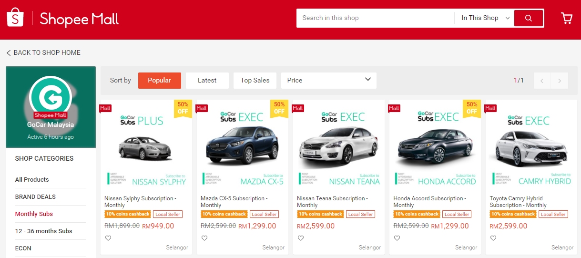Toggle heart on Toyota Camry Hybrid listing
The height and width of the screenshot is (258, 581).
[x=493, y=238]
